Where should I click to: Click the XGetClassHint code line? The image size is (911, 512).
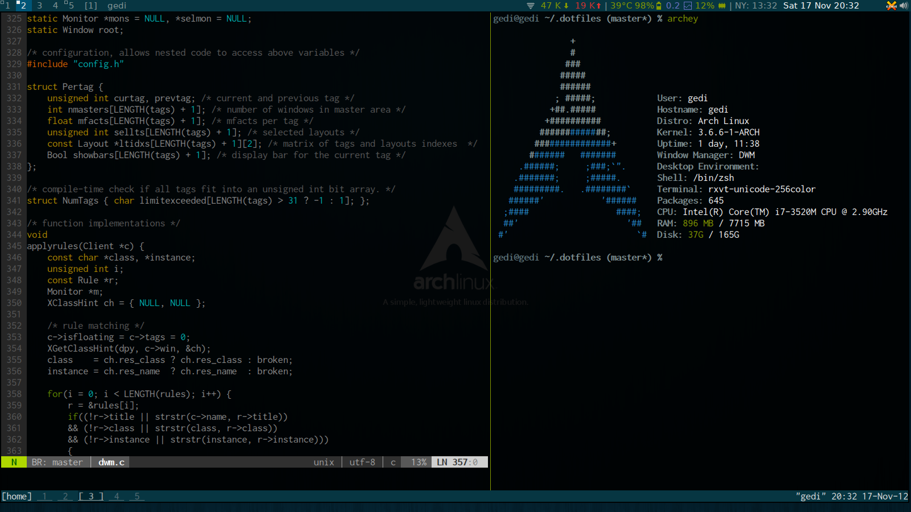tap(129, 348)
